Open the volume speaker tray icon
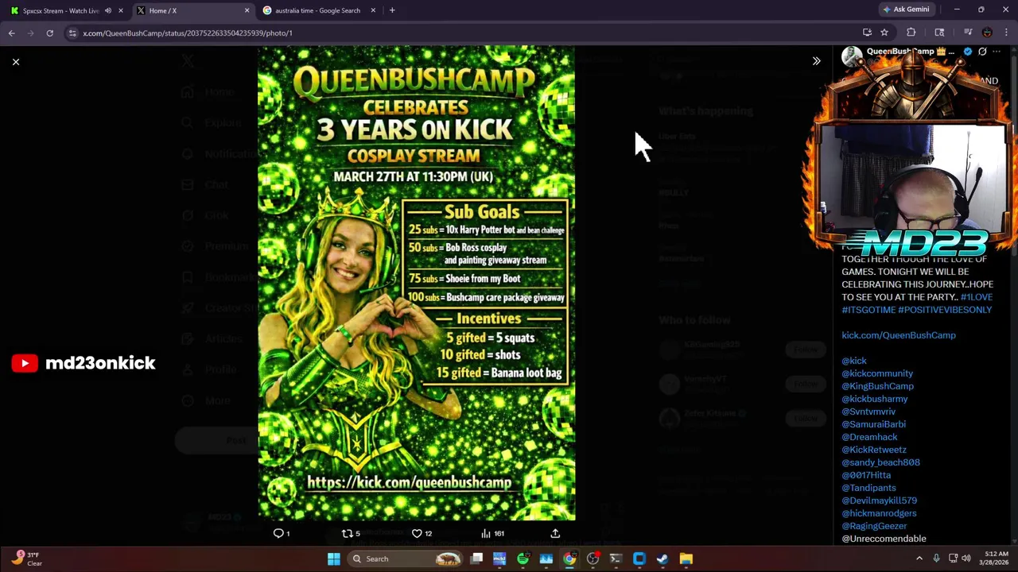Screen dimensions: 1018x572 [x=967, y=558]
